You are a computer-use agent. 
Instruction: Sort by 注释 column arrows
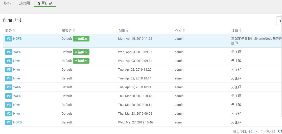pos(241,30)
